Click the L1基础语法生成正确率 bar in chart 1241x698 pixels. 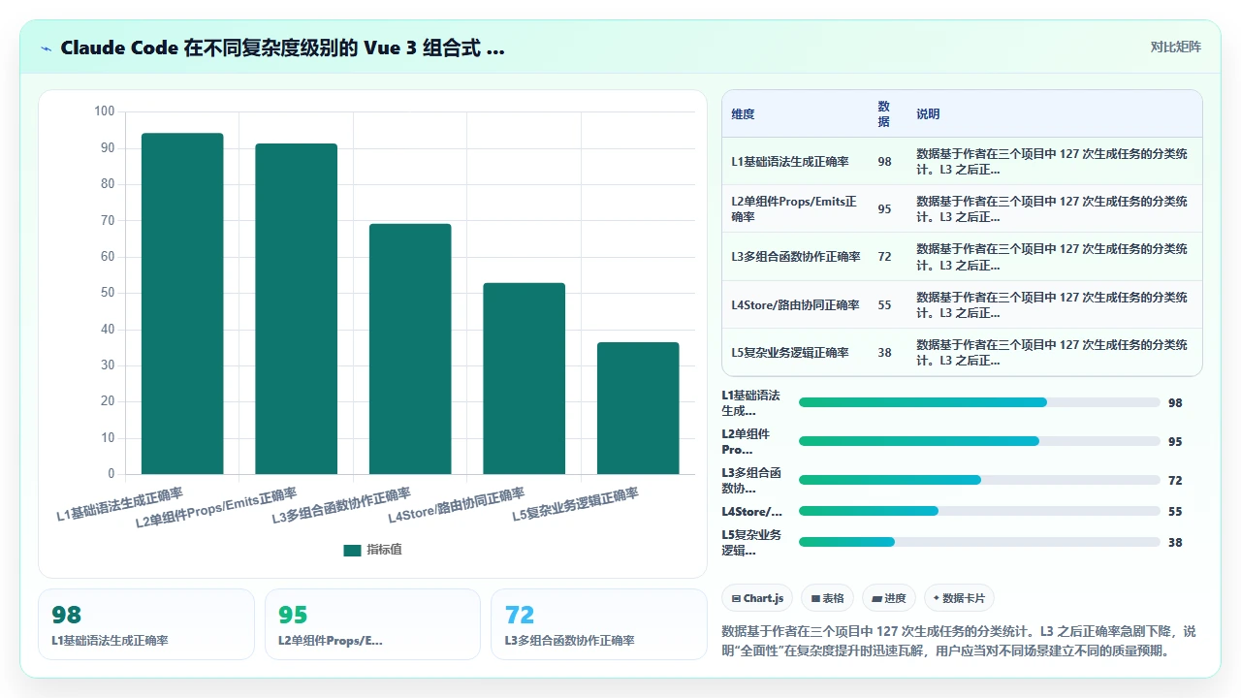(x=182, y=303)
